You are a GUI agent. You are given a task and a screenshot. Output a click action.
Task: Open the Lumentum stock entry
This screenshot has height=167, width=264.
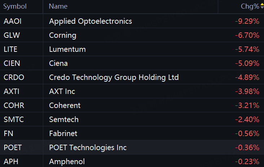(67, 49)
